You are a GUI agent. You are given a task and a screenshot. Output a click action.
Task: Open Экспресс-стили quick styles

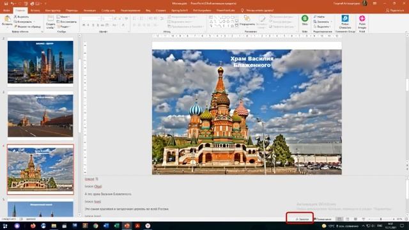click(261, 21)
